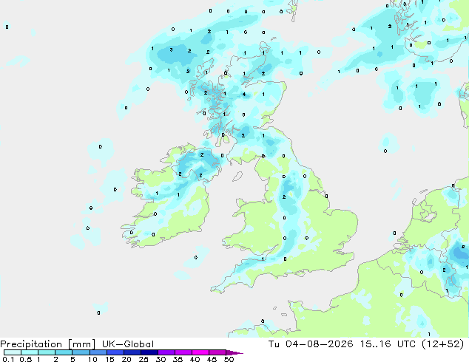
Task: Click the '45' legend scale label
Action: (212, 359)
